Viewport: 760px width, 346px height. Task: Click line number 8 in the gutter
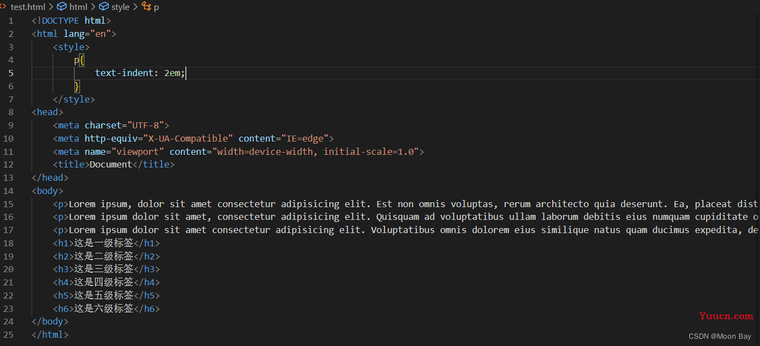11,112
